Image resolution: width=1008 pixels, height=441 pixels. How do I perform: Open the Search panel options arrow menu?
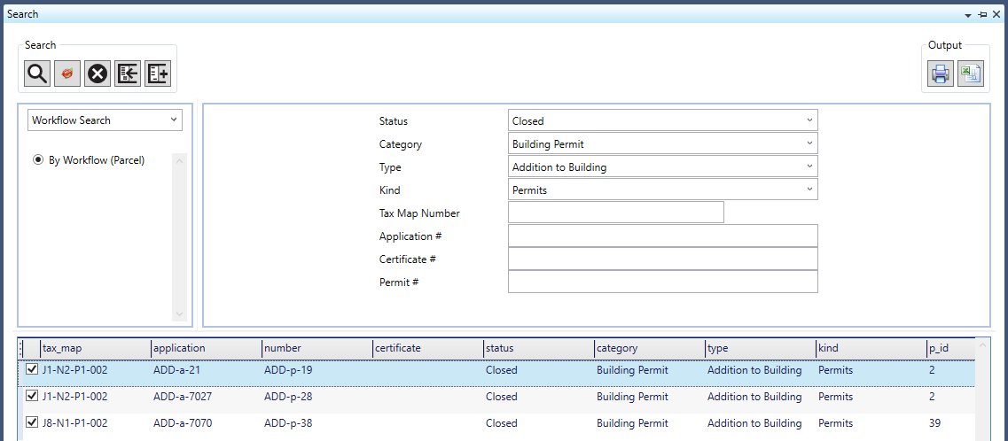pyautogui.click(x=968, y=15)
